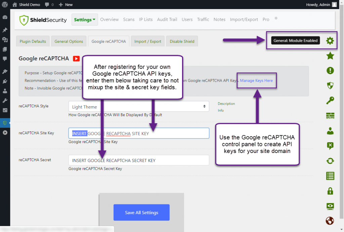Click the gear icon beside Module Enabled

coord(330,41)
